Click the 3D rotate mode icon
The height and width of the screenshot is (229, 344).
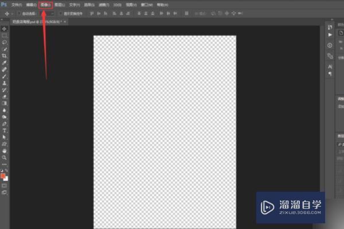click(213, 13)
